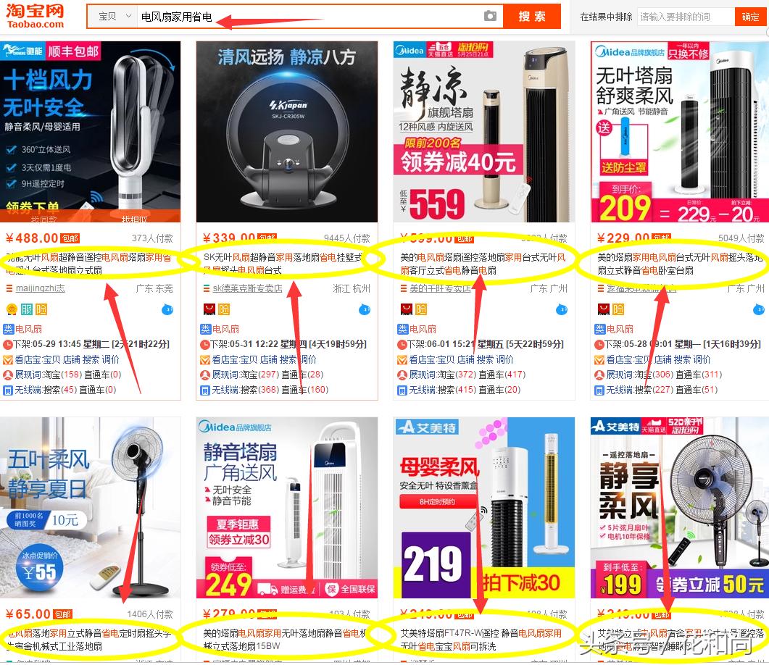This screenshot has height=665, width=769.
Task: Click the orange 搜索 button
Action: pos(532,16)
